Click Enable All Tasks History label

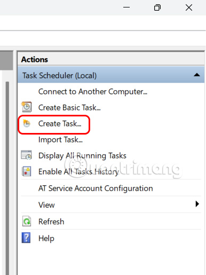(x=78, y=172)
